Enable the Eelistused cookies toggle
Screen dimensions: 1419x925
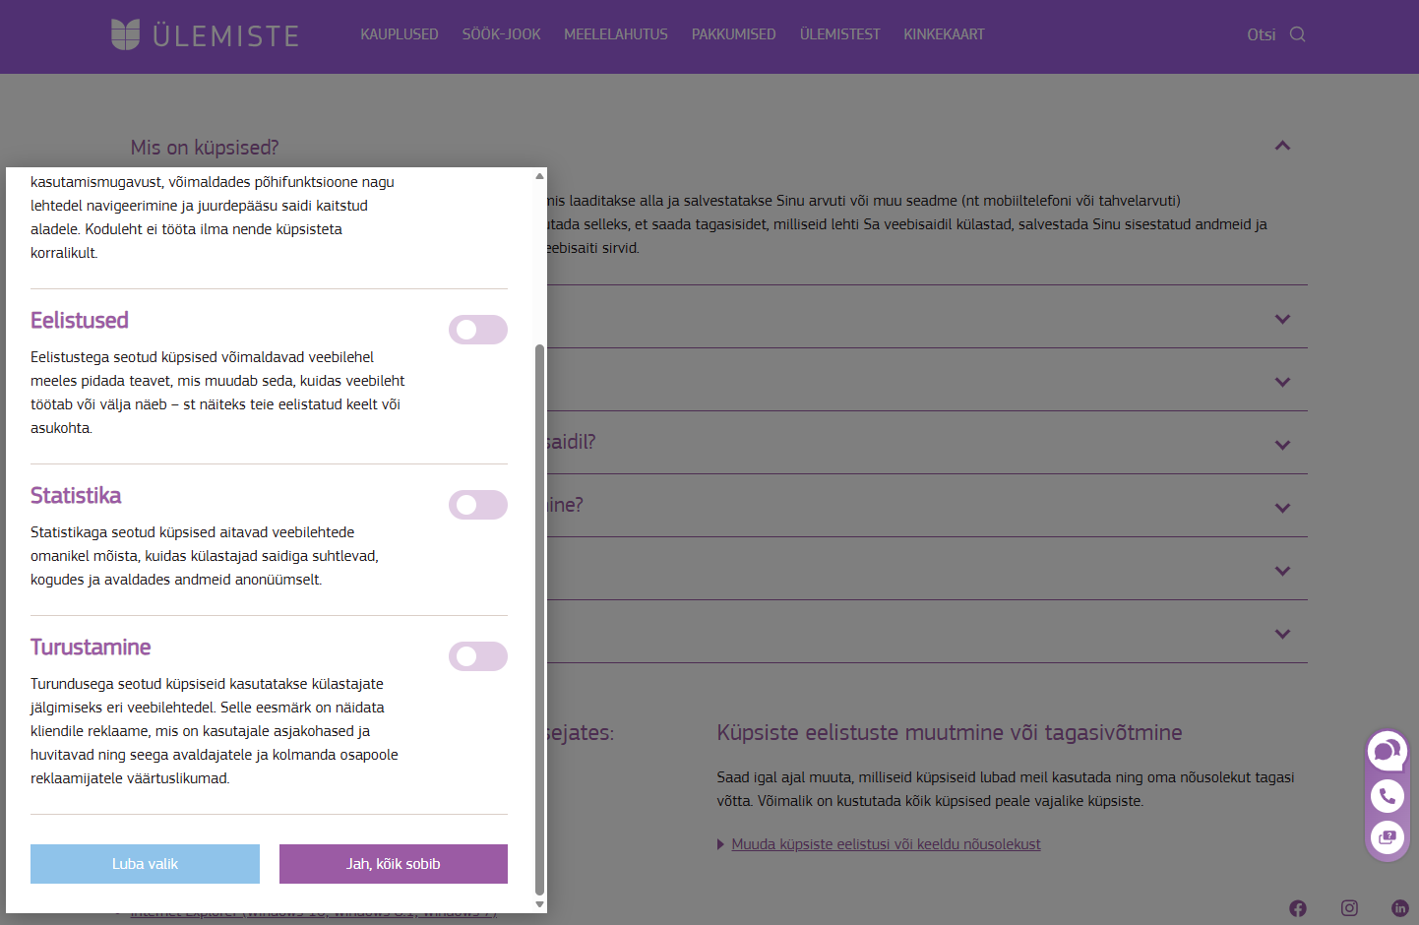[x=478, y=330]
